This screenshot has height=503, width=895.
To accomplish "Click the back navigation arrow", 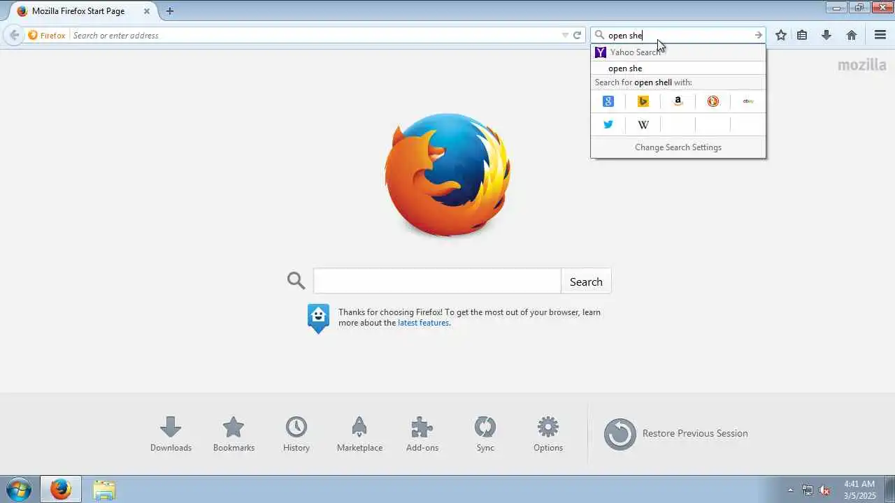I will (14, 35).
